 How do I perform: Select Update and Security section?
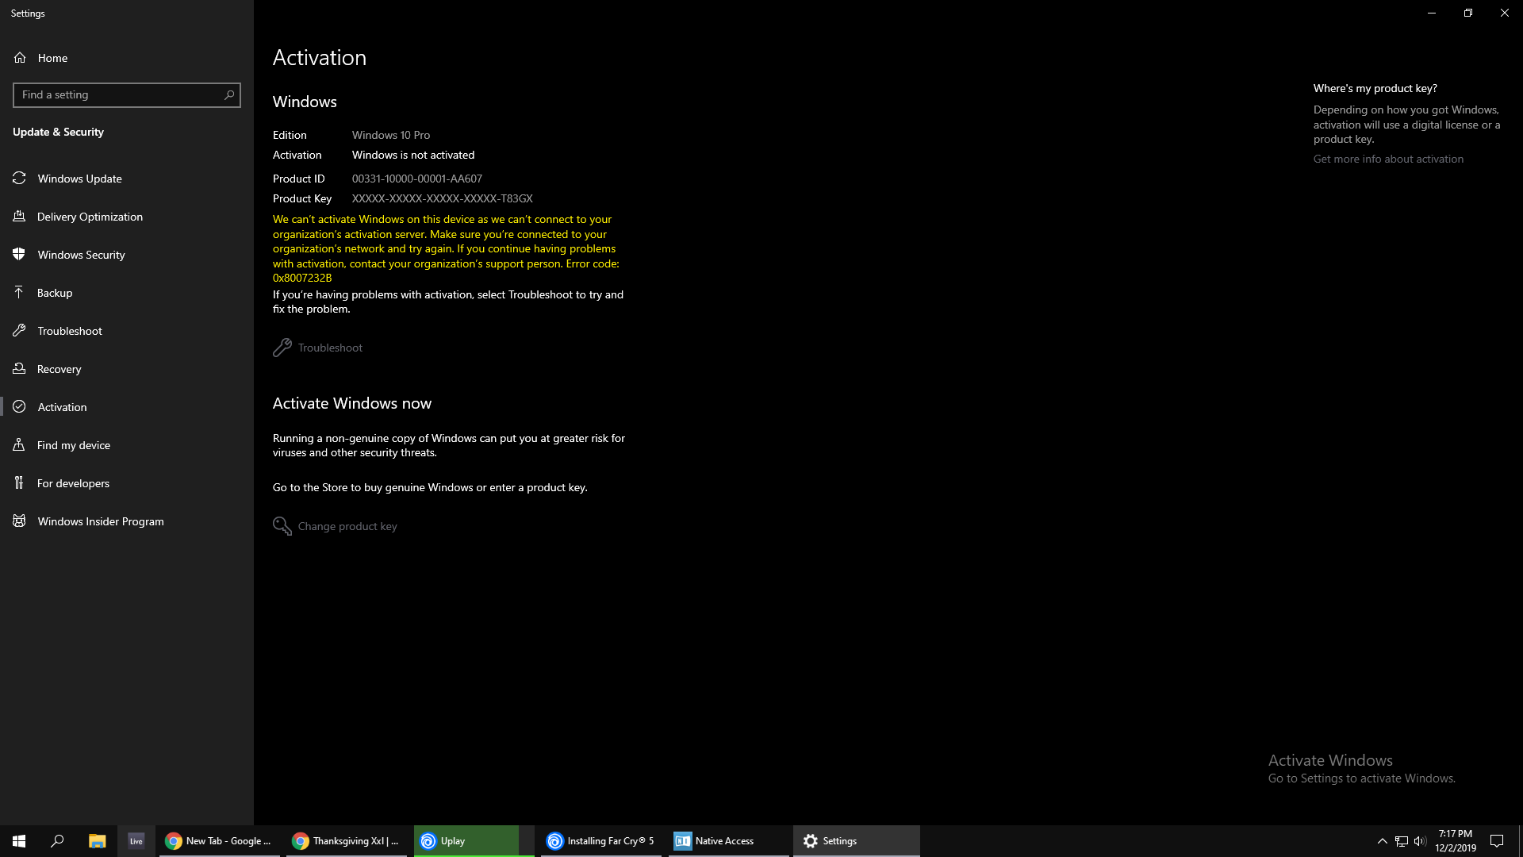pos(58,131)
